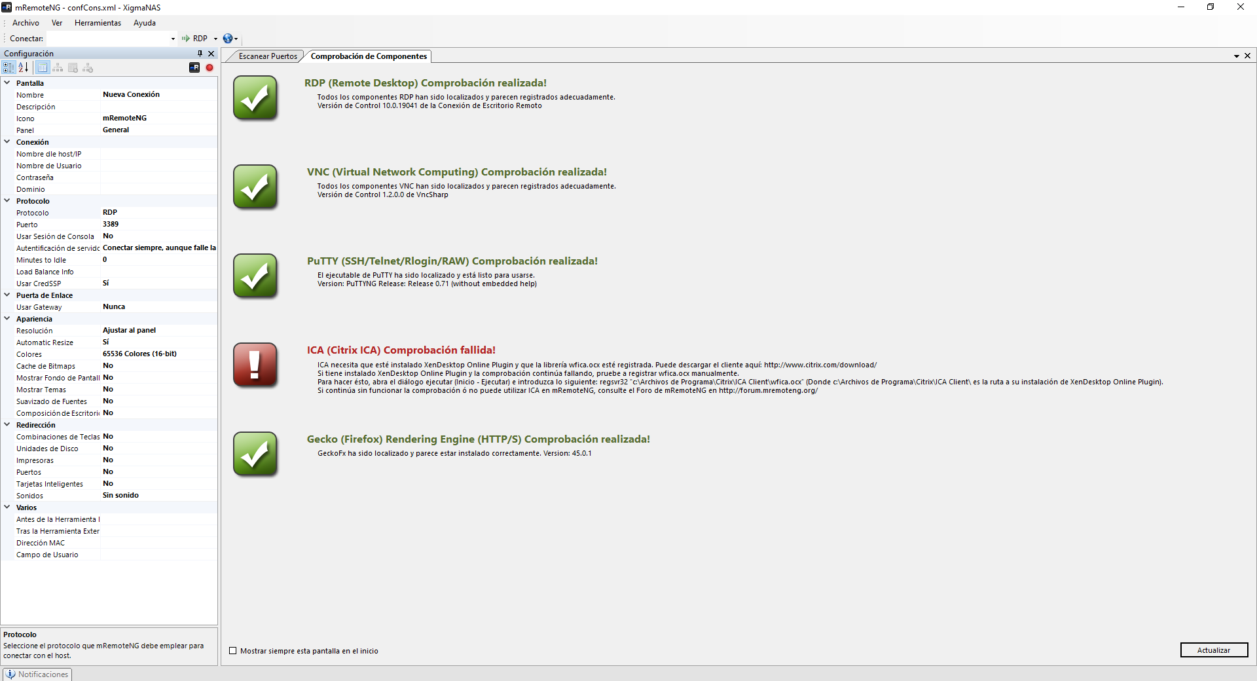Click the Conectar text input box
The height and width of the screenshot is (681, 1257).
click(x=108, y=39)
